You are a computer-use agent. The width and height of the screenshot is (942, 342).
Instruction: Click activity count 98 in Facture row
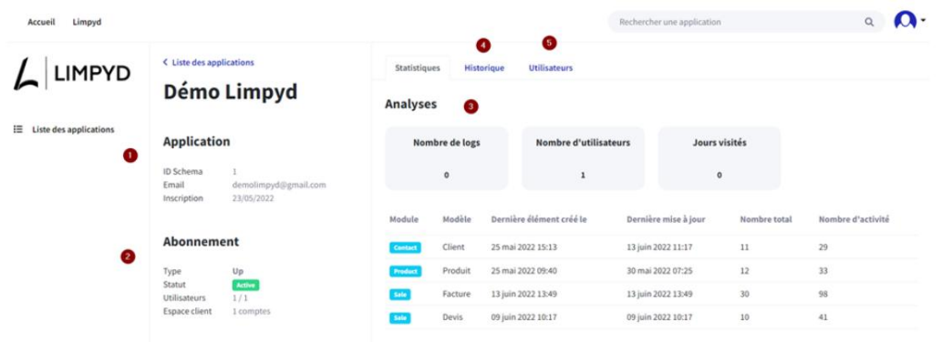click(x=823, y=294)
